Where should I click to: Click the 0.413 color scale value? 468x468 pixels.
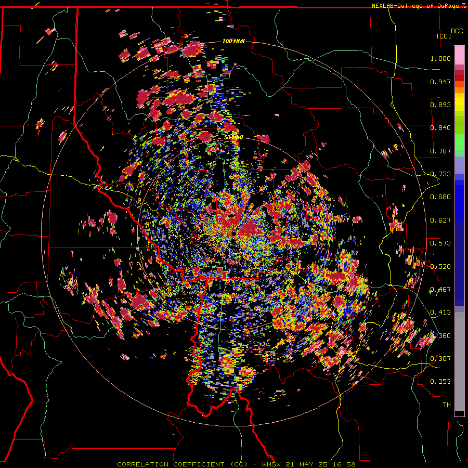[x=440, y=312]
